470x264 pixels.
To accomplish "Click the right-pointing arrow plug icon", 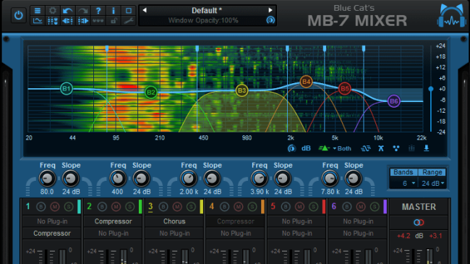I will pos(83,21).
